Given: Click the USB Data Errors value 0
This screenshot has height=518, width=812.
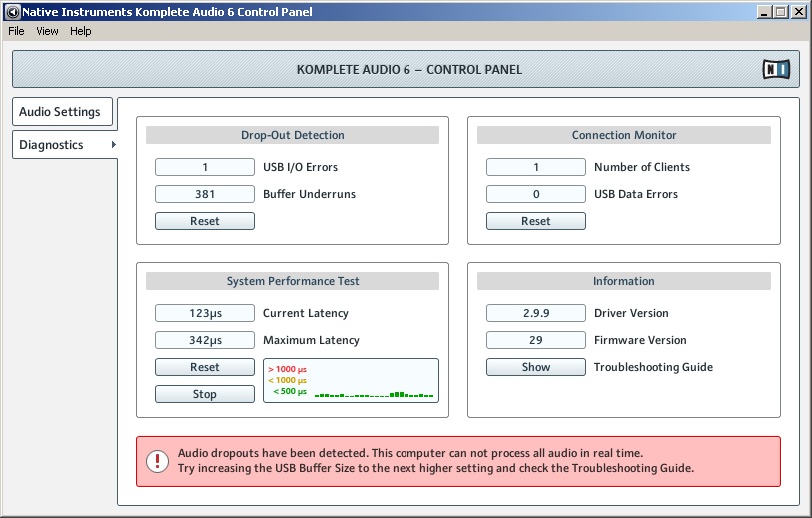Looking at the screenshot, I should [x=536, y=194].
